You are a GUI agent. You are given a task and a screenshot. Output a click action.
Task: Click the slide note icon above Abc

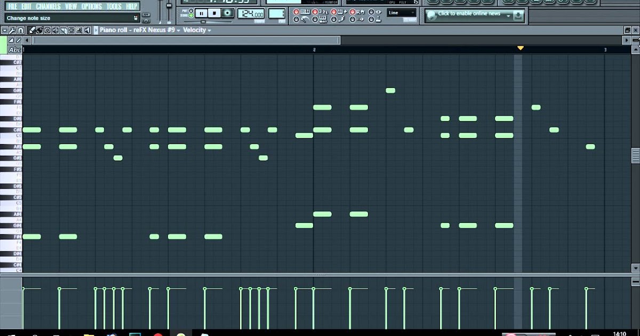point(18,40)
